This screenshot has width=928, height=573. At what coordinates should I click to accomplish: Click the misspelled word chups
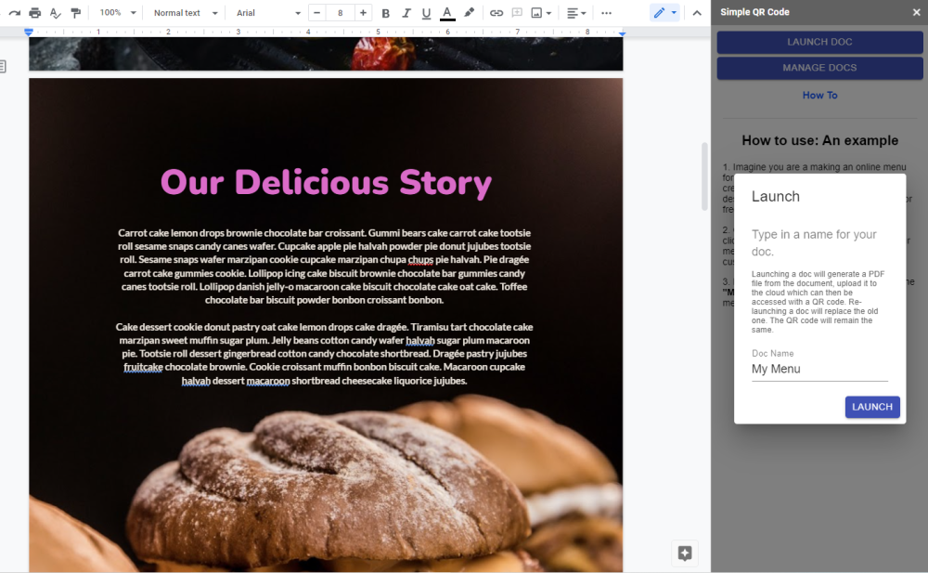[420, 259]
